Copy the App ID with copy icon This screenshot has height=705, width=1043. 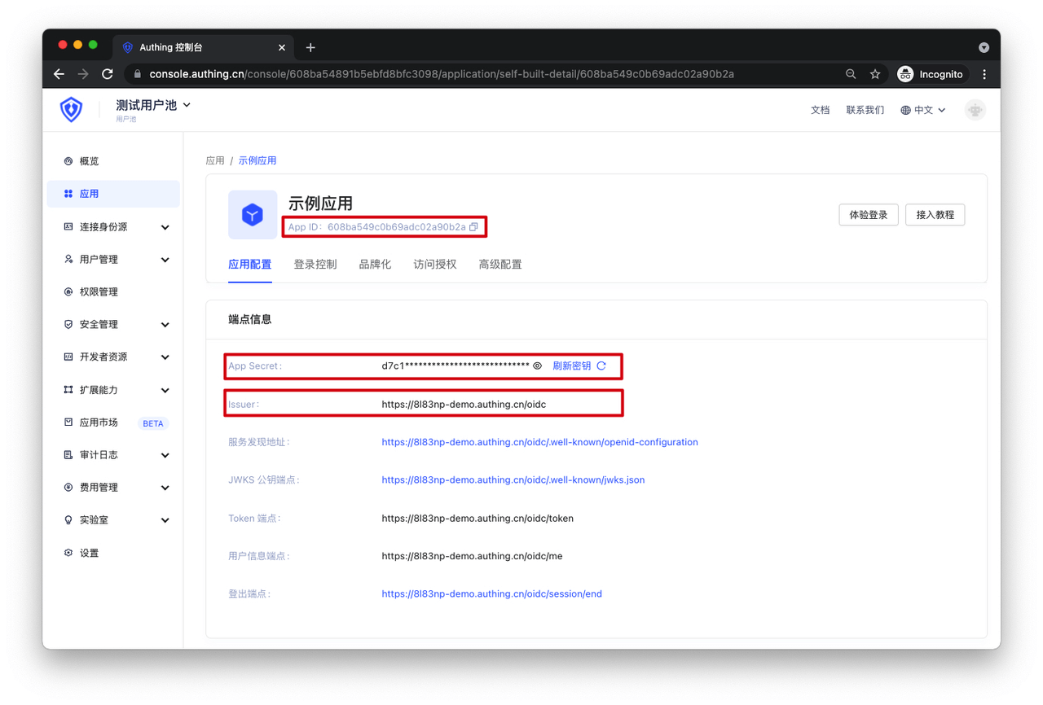(x=473, y=227)
